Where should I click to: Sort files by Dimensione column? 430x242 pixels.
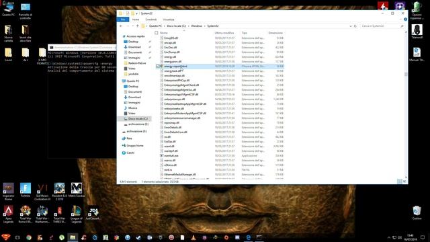275,33
